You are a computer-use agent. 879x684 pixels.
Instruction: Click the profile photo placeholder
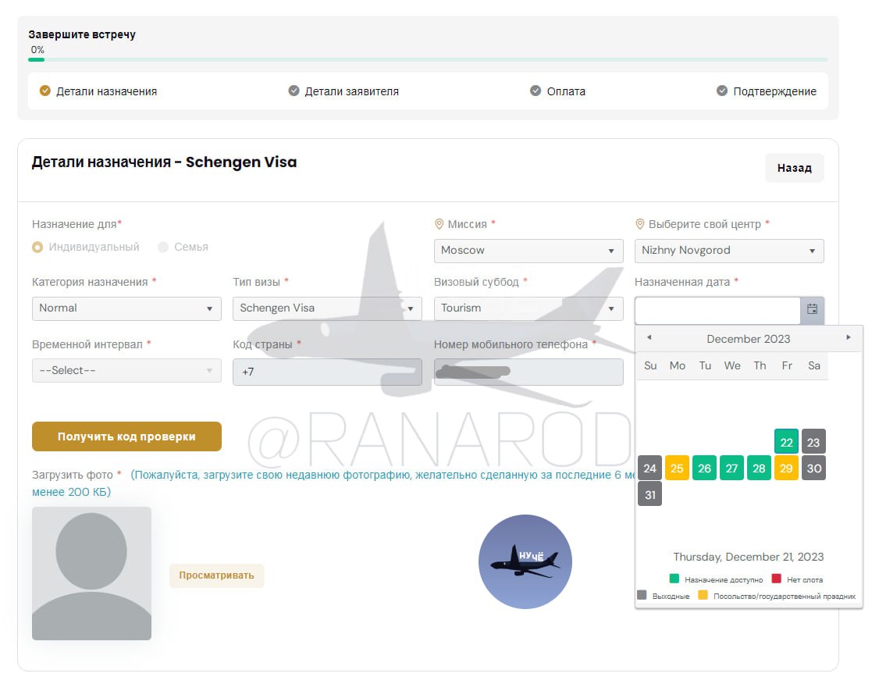[91, 573]
